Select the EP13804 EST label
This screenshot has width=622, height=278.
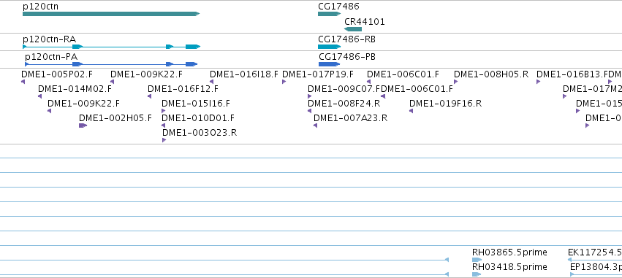(x=596, y=267)
